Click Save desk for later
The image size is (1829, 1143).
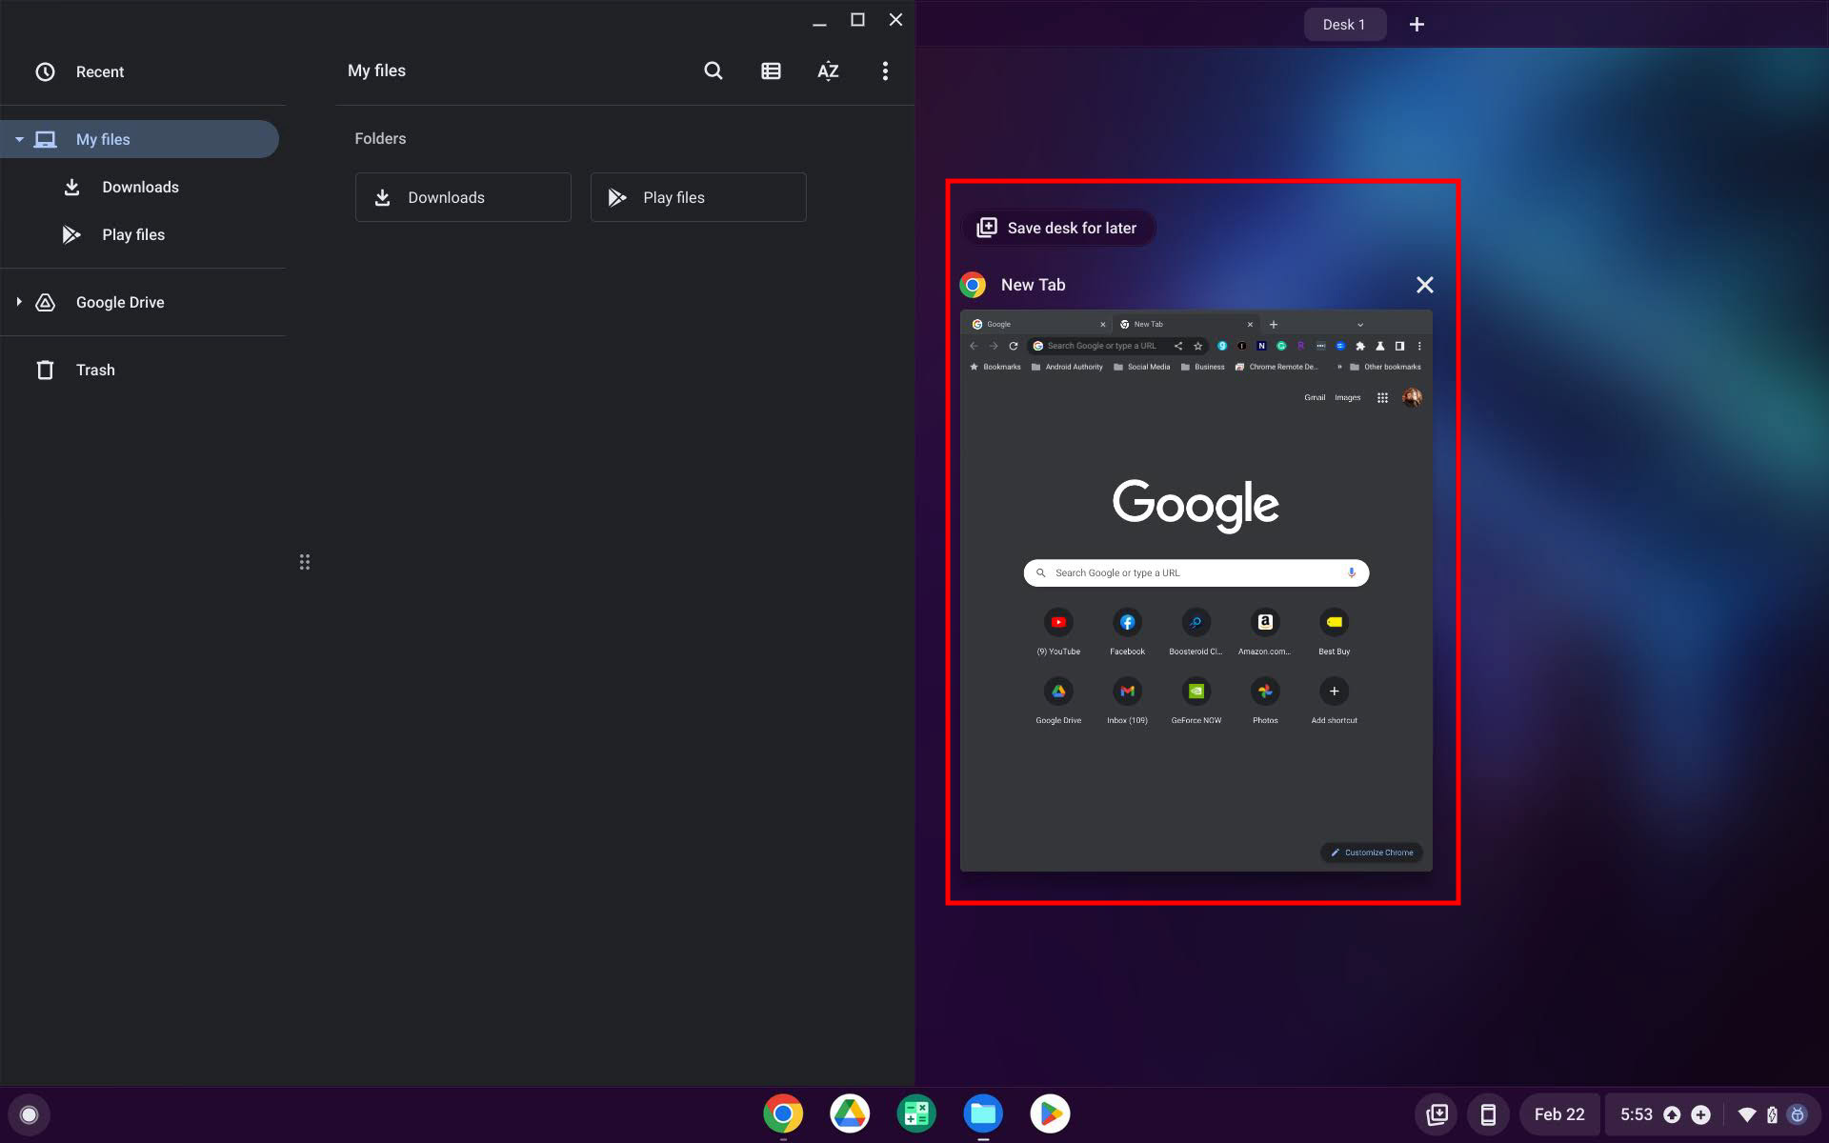[1058, 228]
